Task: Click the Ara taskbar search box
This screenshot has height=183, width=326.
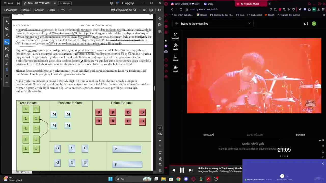Action: [x=133, y=179]
